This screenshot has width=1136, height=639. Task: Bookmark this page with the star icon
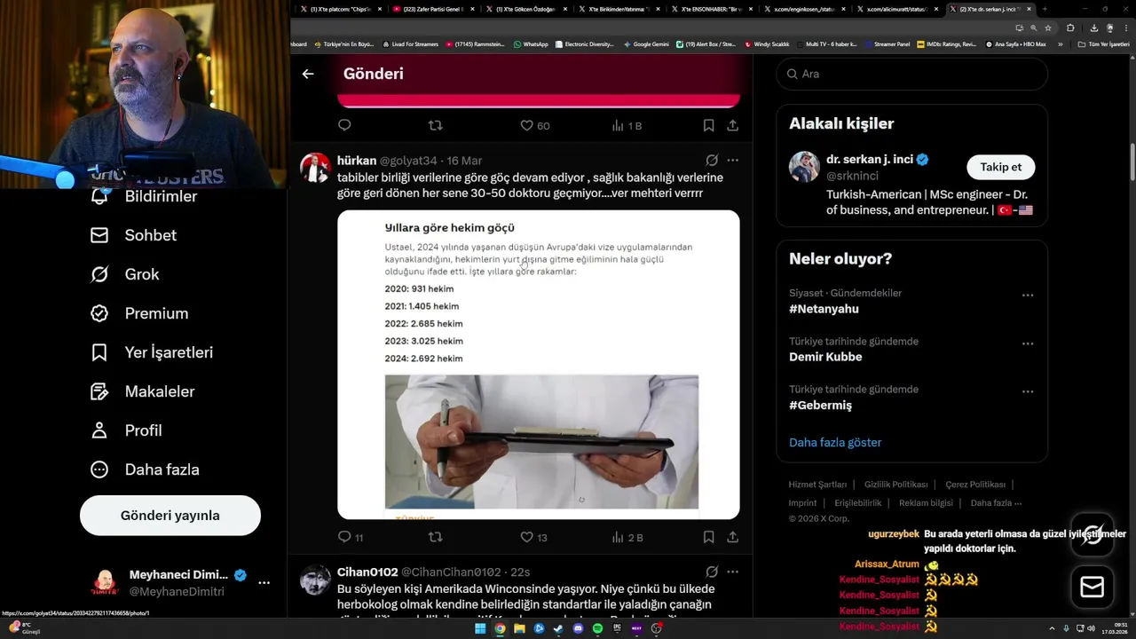click(x=1047, y=28)
